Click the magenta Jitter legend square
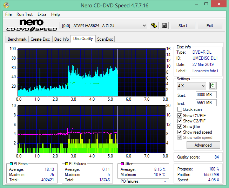 [122, 164]
